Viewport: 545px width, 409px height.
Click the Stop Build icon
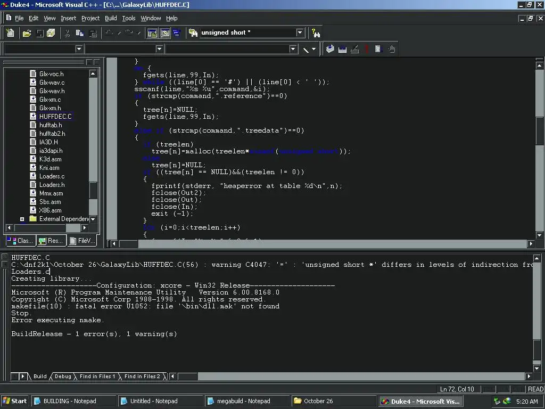tap(354, 49)
